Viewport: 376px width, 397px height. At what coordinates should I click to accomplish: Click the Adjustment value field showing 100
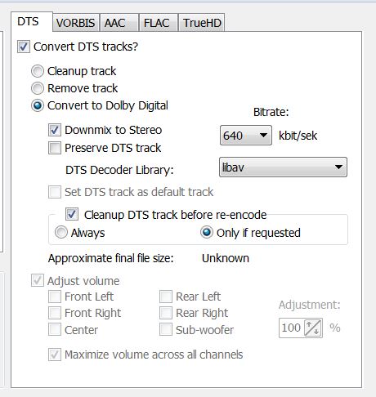[x=291, y=328]
